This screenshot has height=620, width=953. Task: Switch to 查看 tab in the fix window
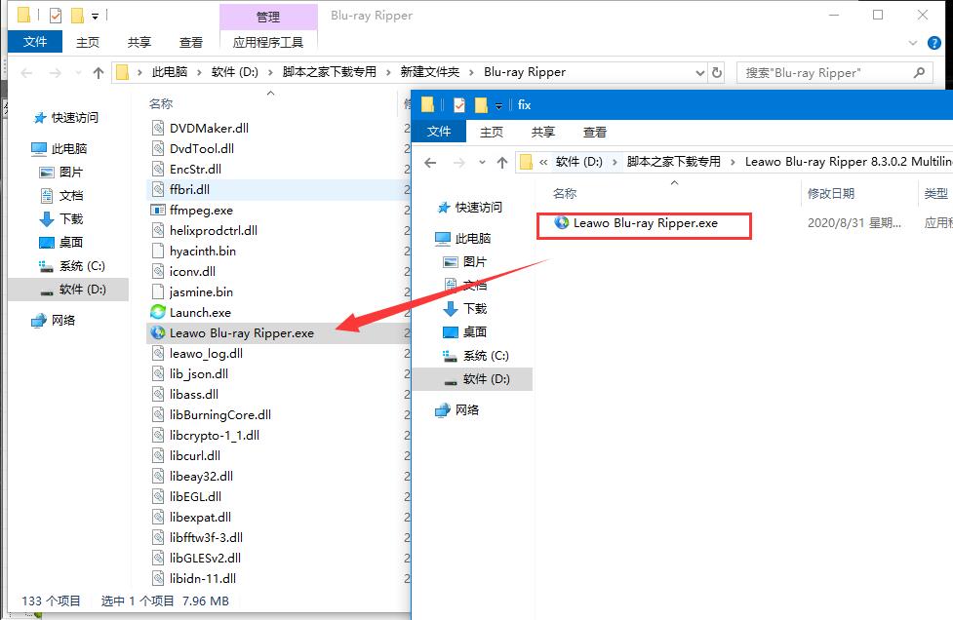pos(594,132)
